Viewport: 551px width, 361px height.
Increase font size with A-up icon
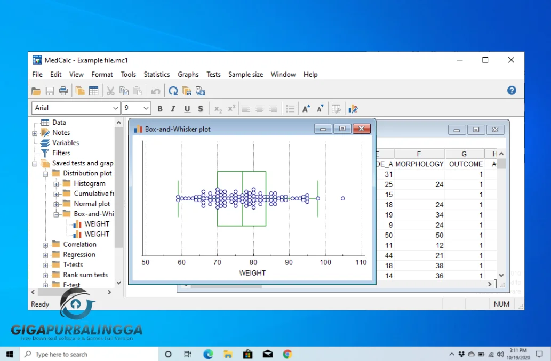pos(306,108)
